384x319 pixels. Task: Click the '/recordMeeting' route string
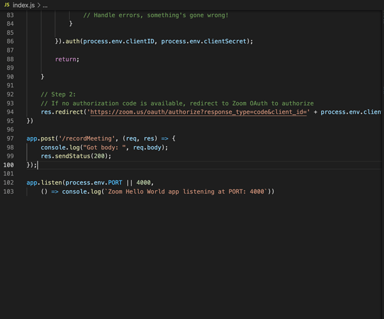[x=87, y=138]
